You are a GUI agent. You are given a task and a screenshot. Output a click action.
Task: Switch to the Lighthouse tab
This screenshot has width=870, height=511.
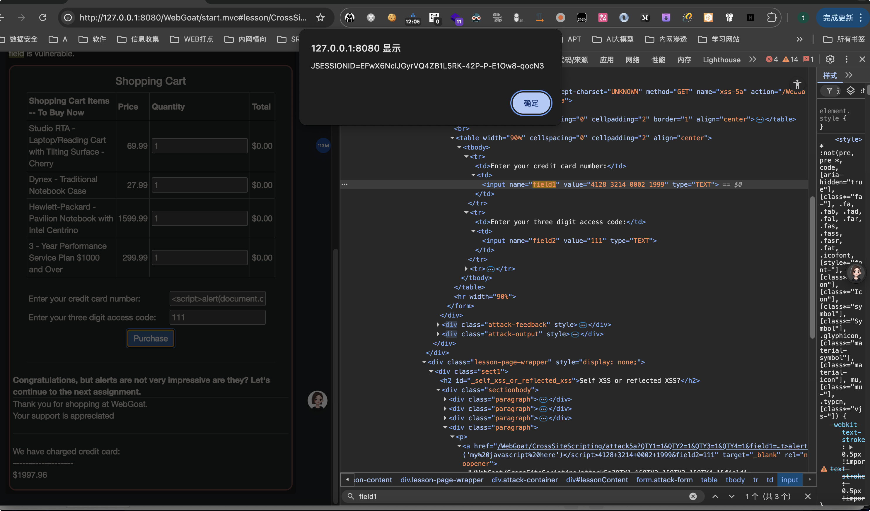click(721, 60)
